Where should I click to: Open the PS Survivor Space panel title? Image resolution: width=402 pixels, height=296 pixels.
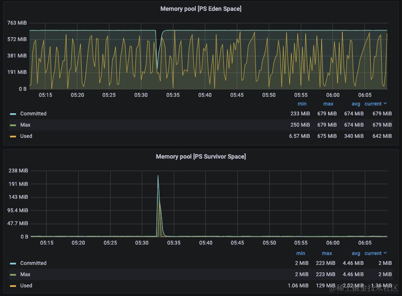click(x=201, y=156)
